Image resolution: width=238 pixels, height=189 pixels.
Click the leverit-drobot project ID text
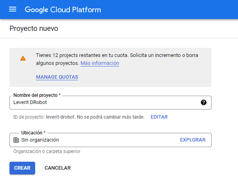[60, 117]
